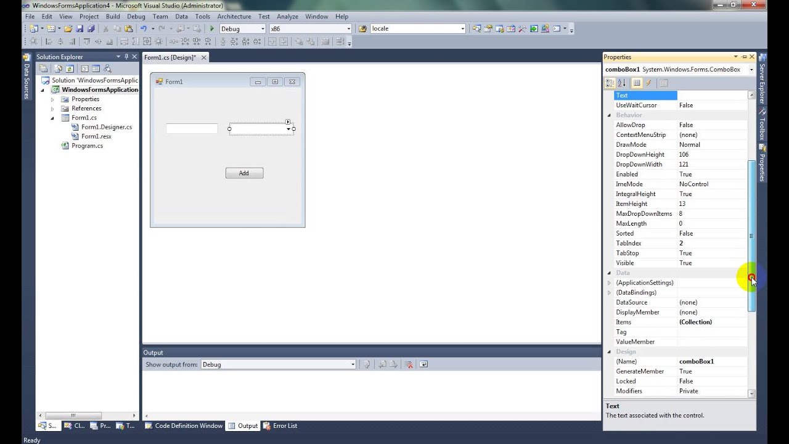Expand the (ApplicationSettings) property
The width and height of the screenshot is (789, 444).
(609, 283)
